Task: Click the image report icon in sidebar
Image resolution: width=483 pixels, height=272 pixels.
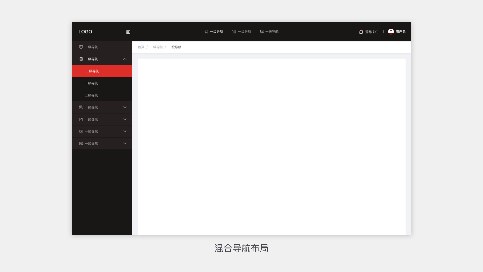Action: coord(81,119)
